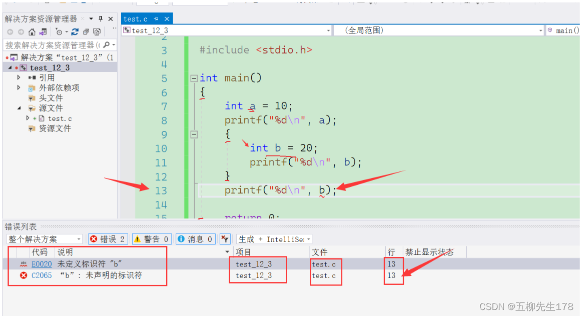Screen dimensions: 581x316
Task: Open the main() member dropdown
Action: [563, 30]
